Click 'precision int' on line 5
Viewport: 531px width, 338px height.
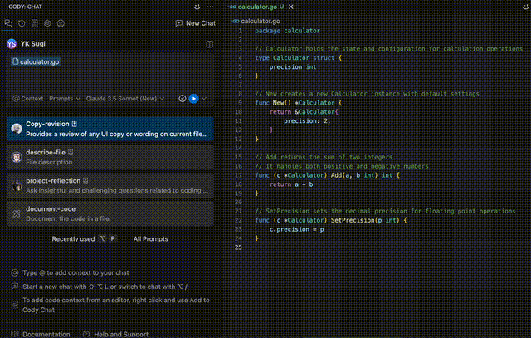293,66
